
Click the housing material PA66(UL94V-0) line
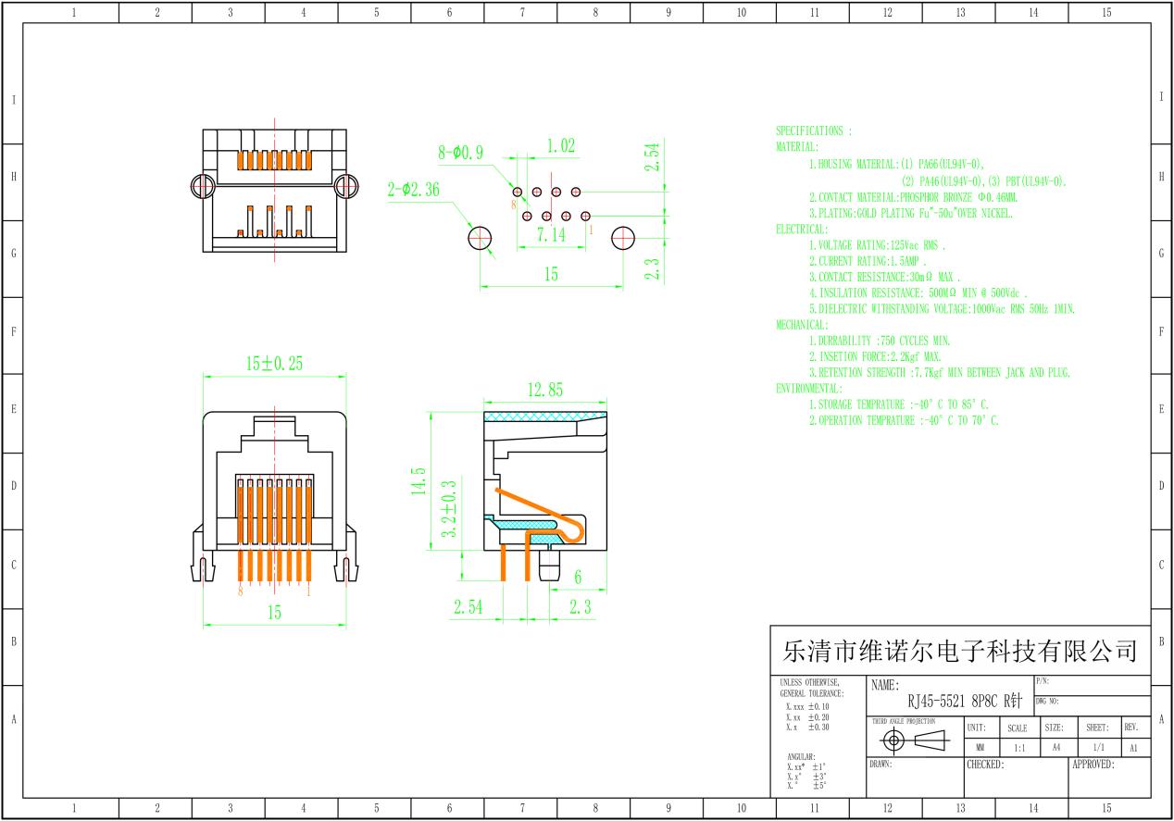[x=896, y=164]
